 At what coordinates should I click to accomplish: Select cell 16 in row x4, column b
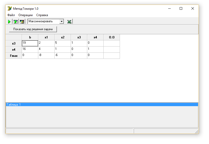(30, 50)
